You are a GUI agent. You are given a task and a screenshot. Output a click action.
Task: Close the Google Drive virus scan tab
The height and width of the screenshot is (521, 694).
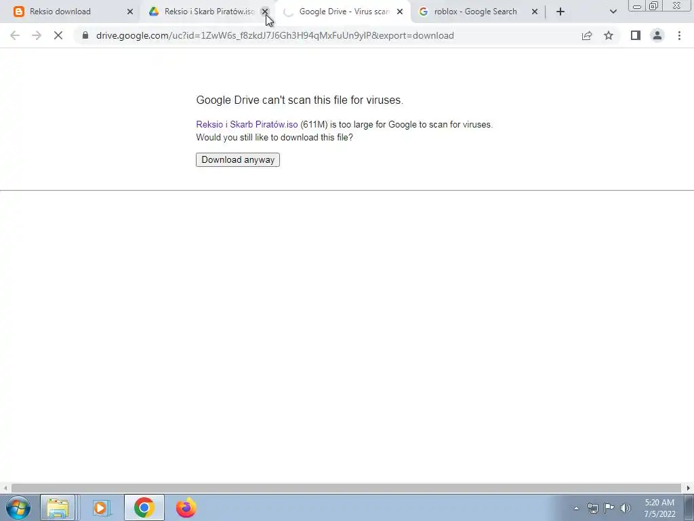pos(400,12)
